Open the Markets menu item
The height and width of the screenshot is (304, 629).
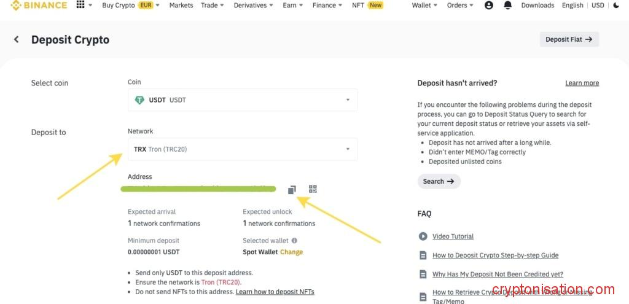[181, 6]
